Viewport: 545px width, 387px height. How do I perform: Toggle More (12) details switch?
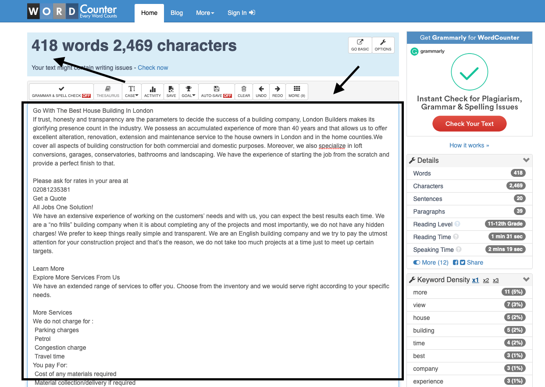pyautogui.click(x=431, y=262)
